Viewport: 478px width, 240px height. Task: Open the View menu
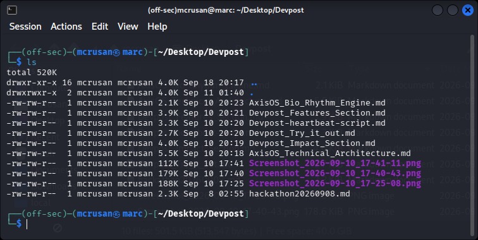(x=128, y=27)
